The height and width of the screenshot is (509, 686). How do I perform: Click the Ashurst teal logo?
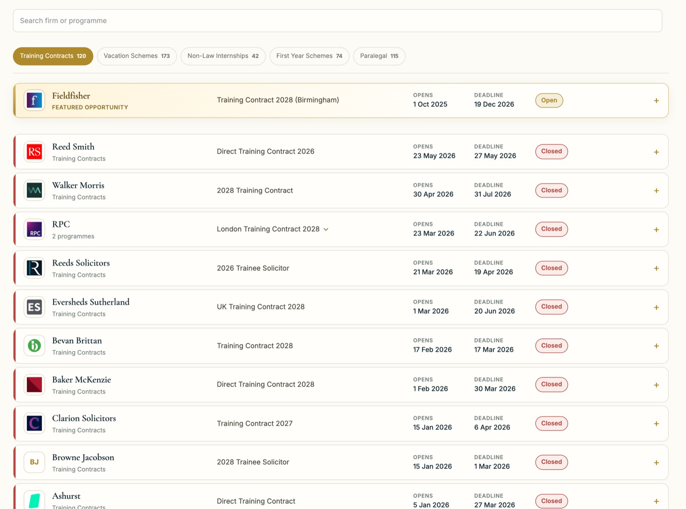coord(34,500)
